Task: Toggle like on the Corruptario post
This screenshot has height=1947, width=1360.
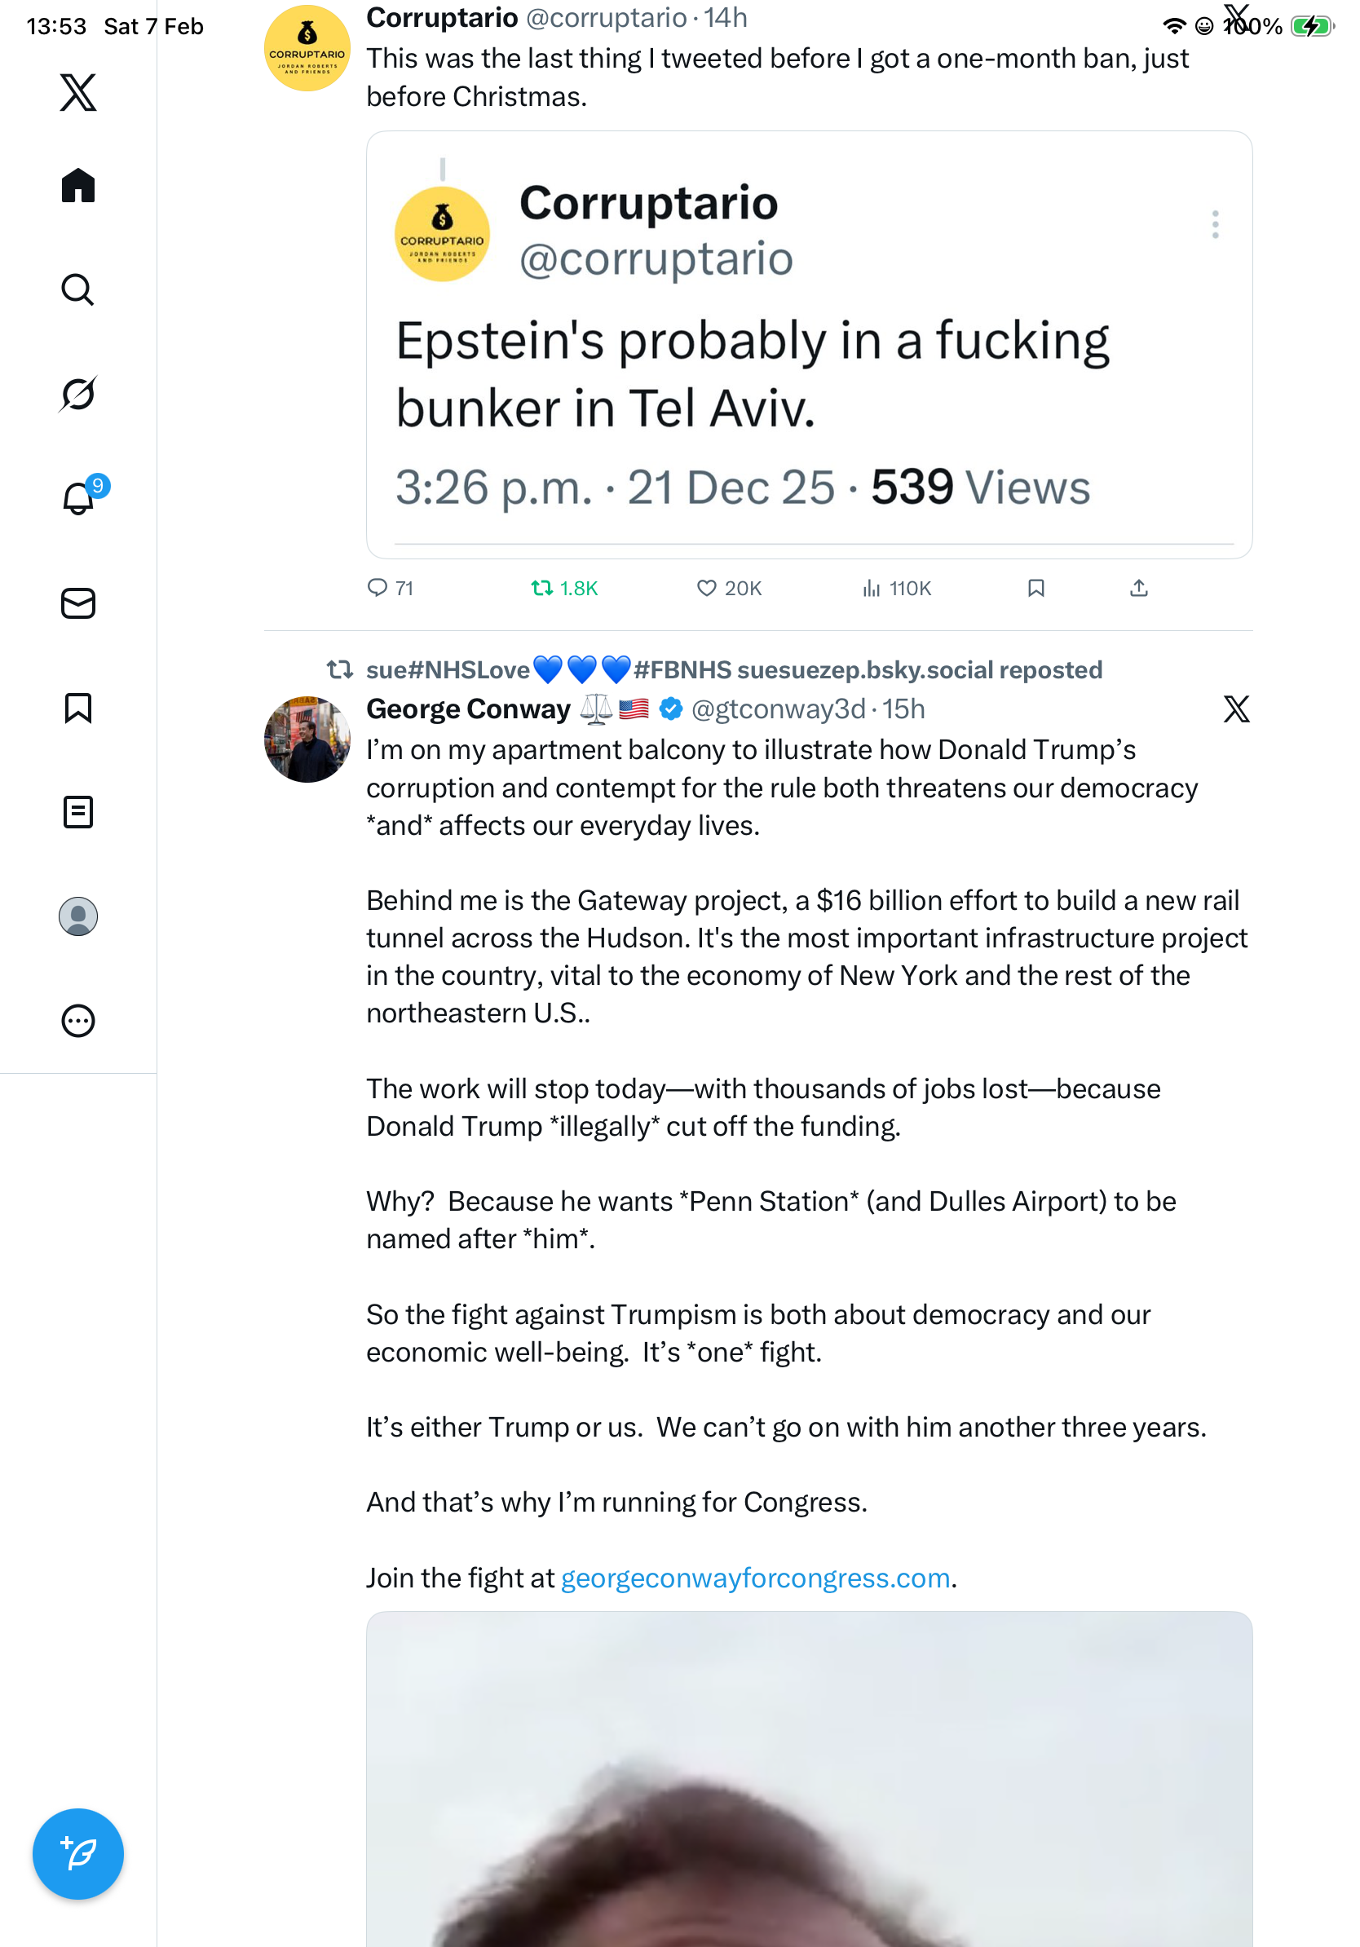Action: [706, 588]
